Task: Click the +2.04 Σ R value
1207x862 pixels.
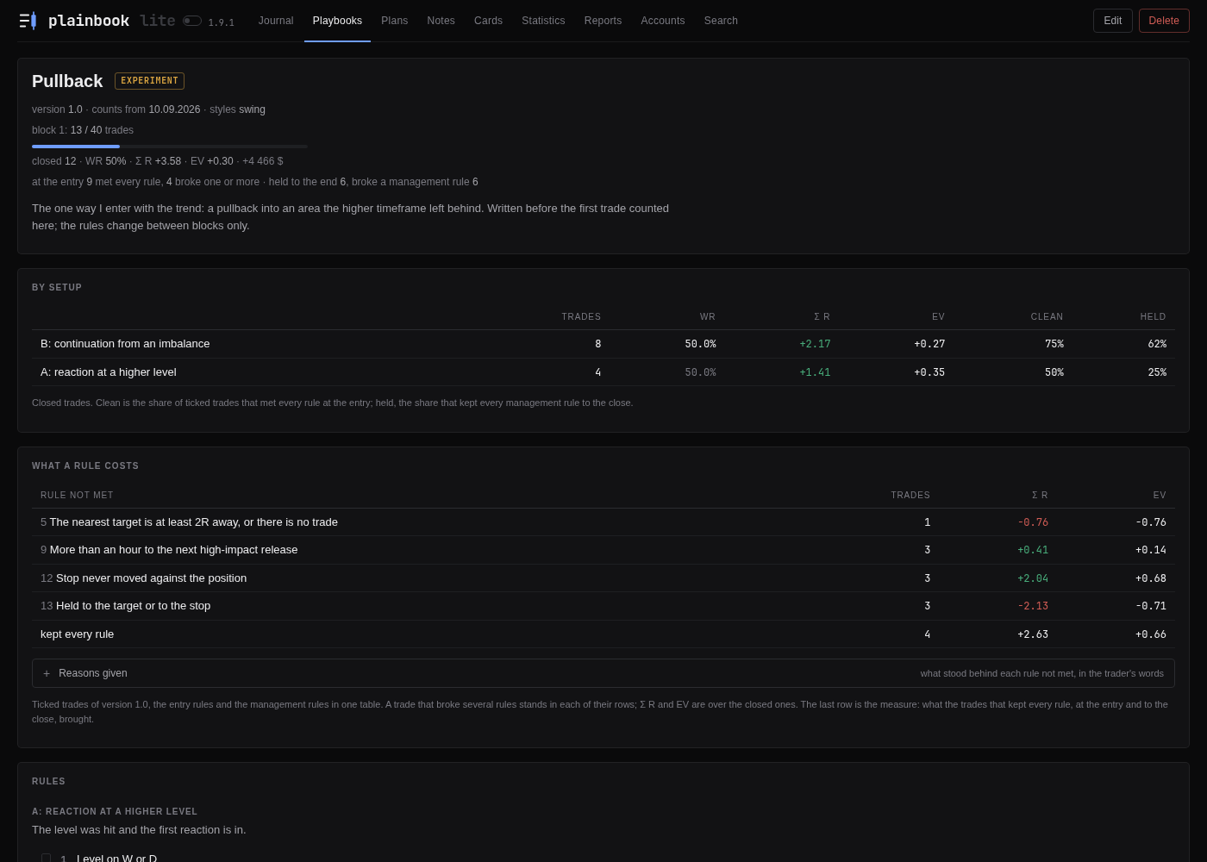Action: pos(1033,578)
